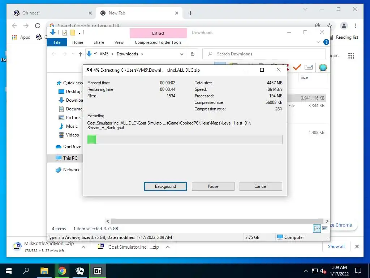The image size is (370, 278).
Task: Select Documents in navigation pane
Action: click(71, 109)
